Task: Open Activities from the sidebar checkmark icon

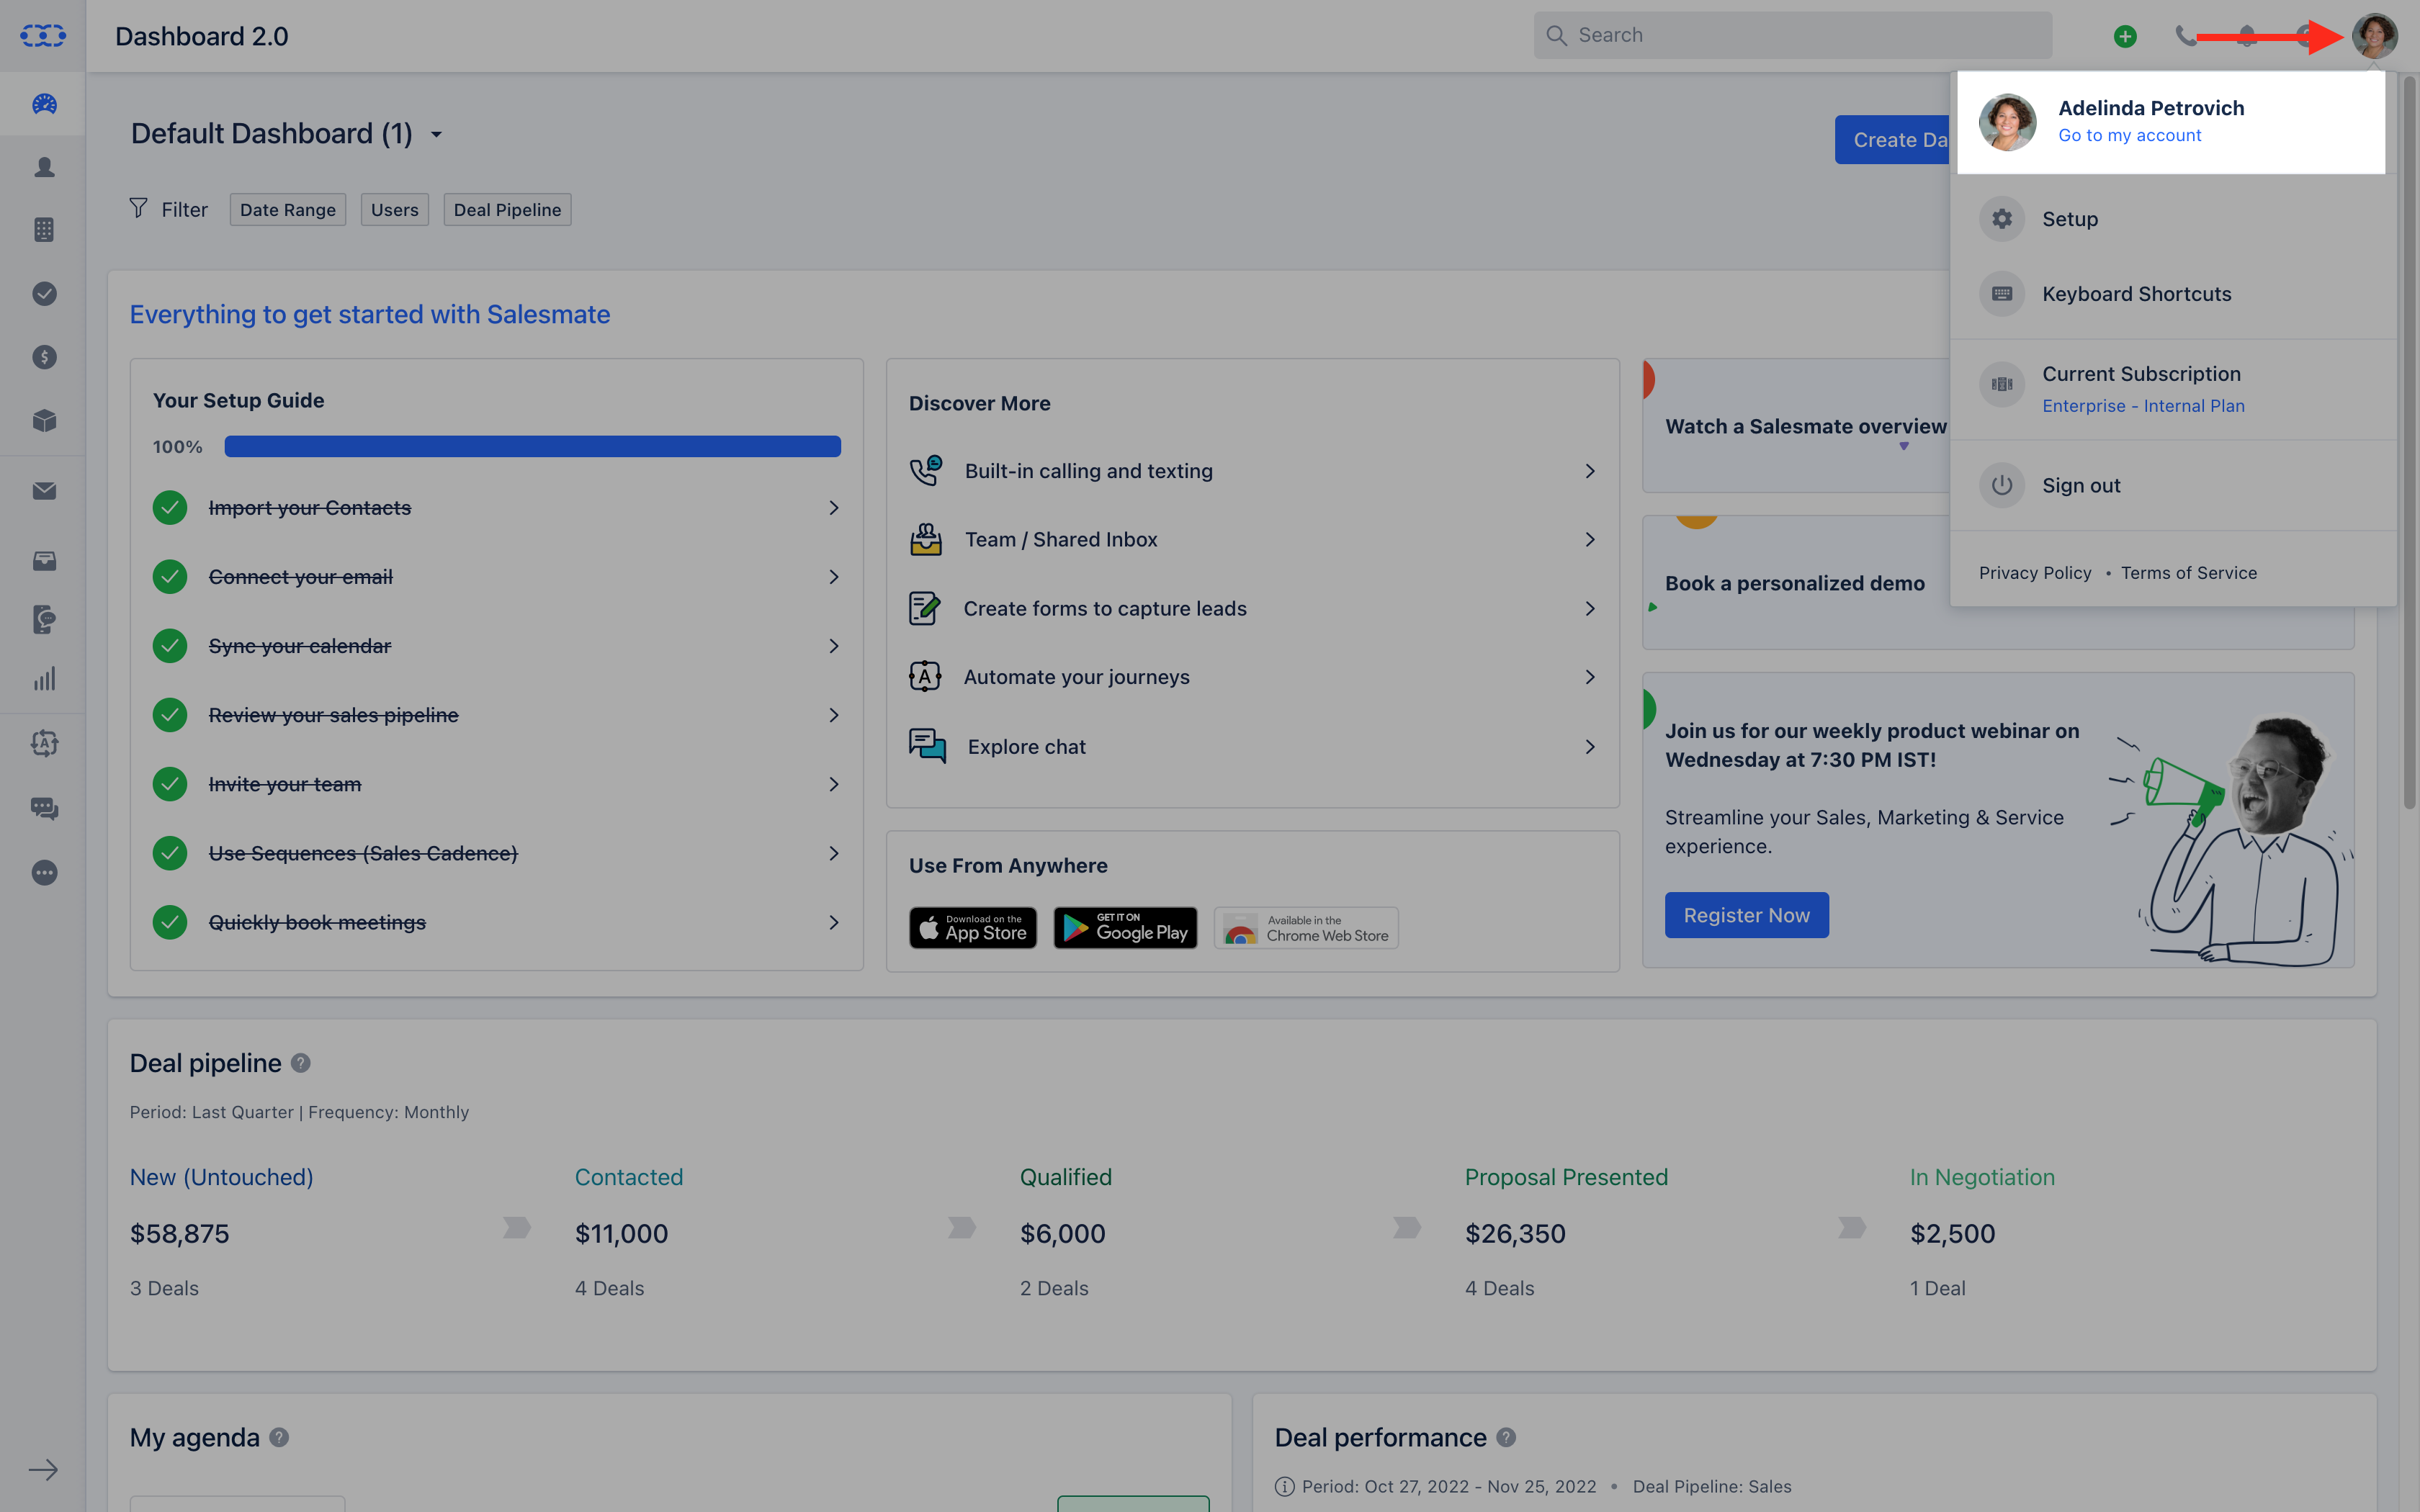Action: (44, 293)
